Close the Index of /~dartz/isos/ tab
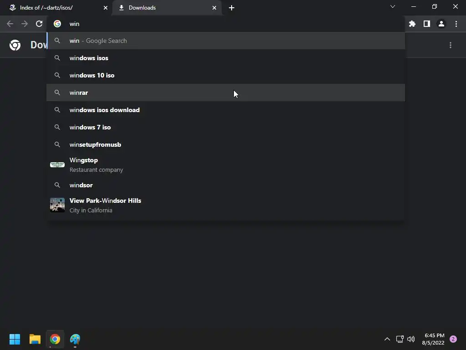 click(x=106, y=8)
